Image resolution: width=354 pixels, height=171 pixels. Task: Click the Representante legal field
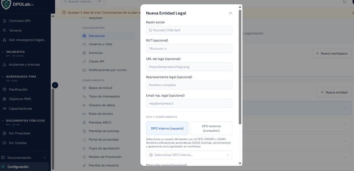(x=189, y=85)
